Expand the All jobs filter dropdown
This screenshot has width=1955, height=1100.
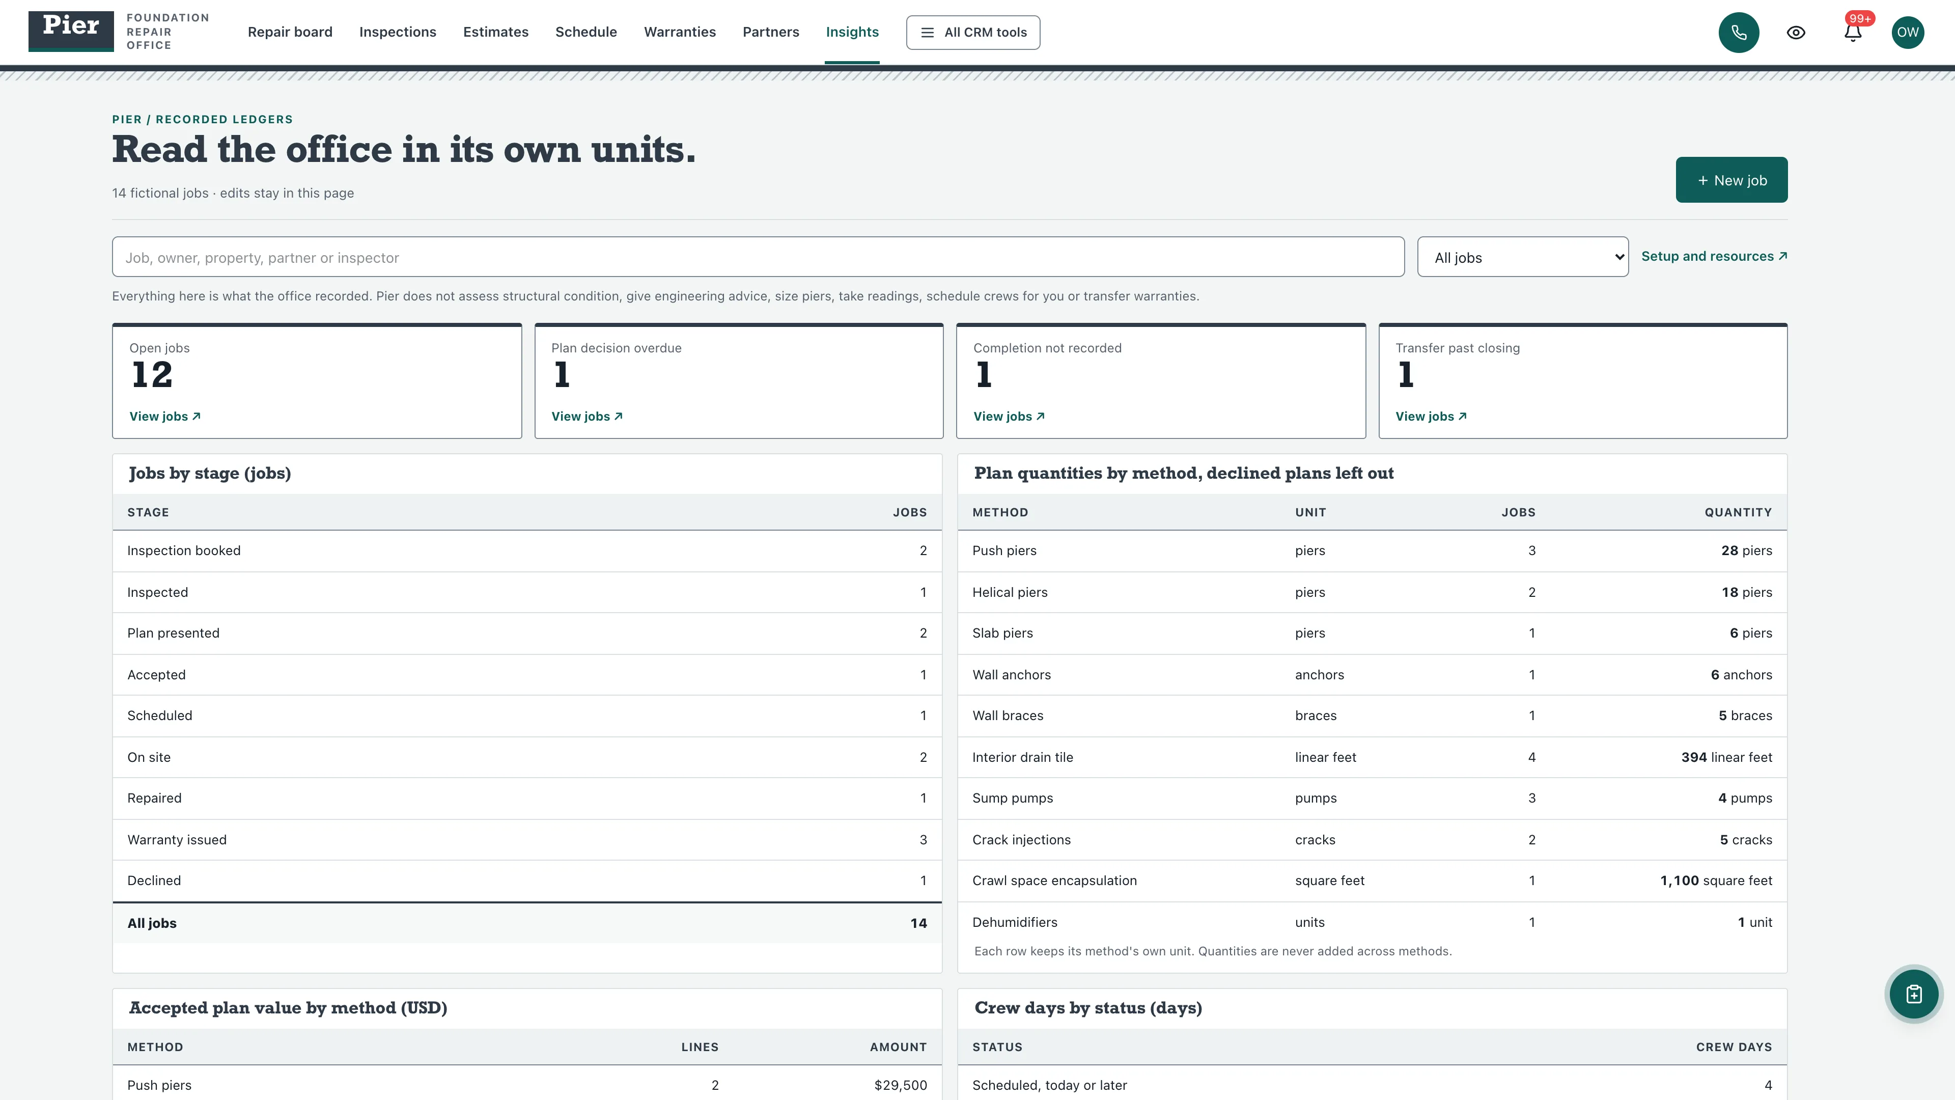click(1522, 257)
